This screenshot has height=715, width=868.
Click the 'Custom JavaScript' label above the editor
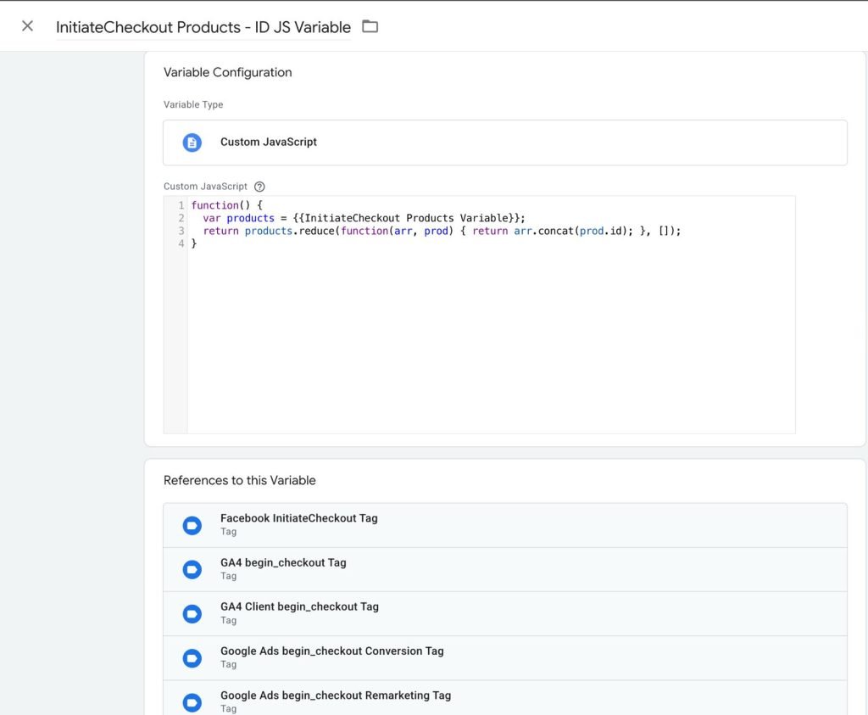205,187
